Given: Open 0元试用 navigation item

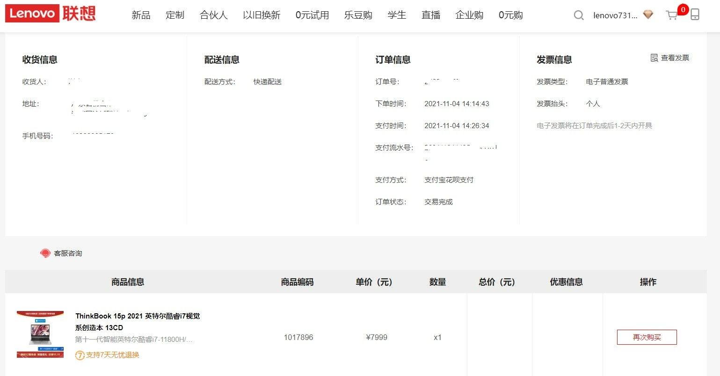Looking at the screenshot, I should click(x=312, y=15).
